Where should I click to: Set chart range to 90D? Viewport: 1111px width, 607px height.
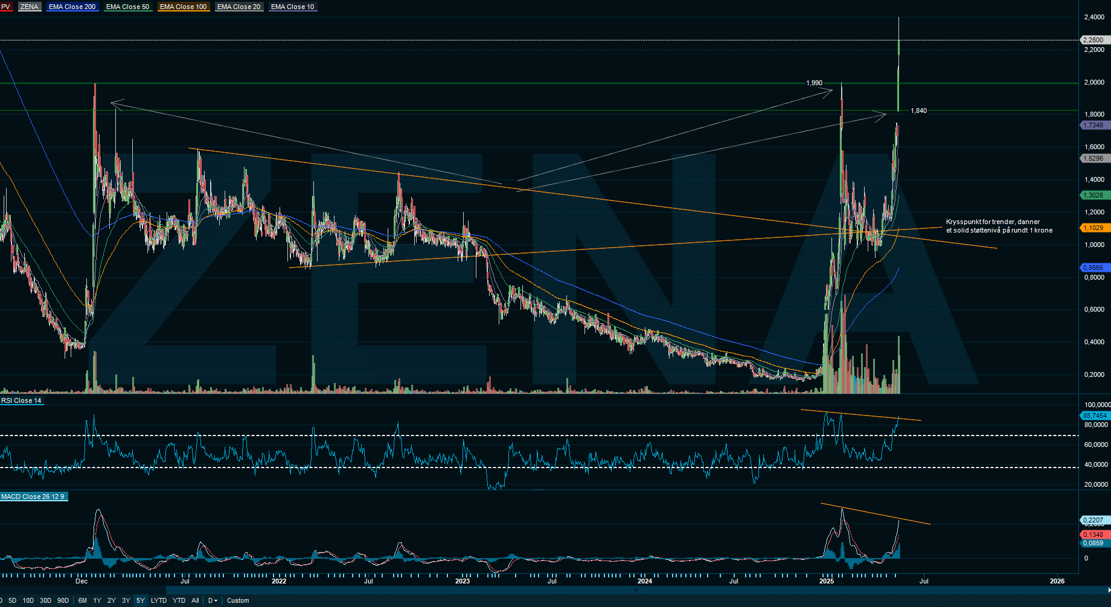(x=63, y=600)
